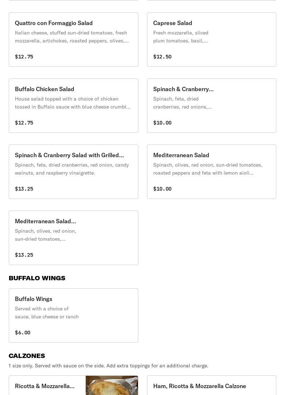The height and width of the screenshot is (395, 285).
Task: Choose the $10.00 Spinach & Cranberry salad card
Action: [x=211, y=106]
